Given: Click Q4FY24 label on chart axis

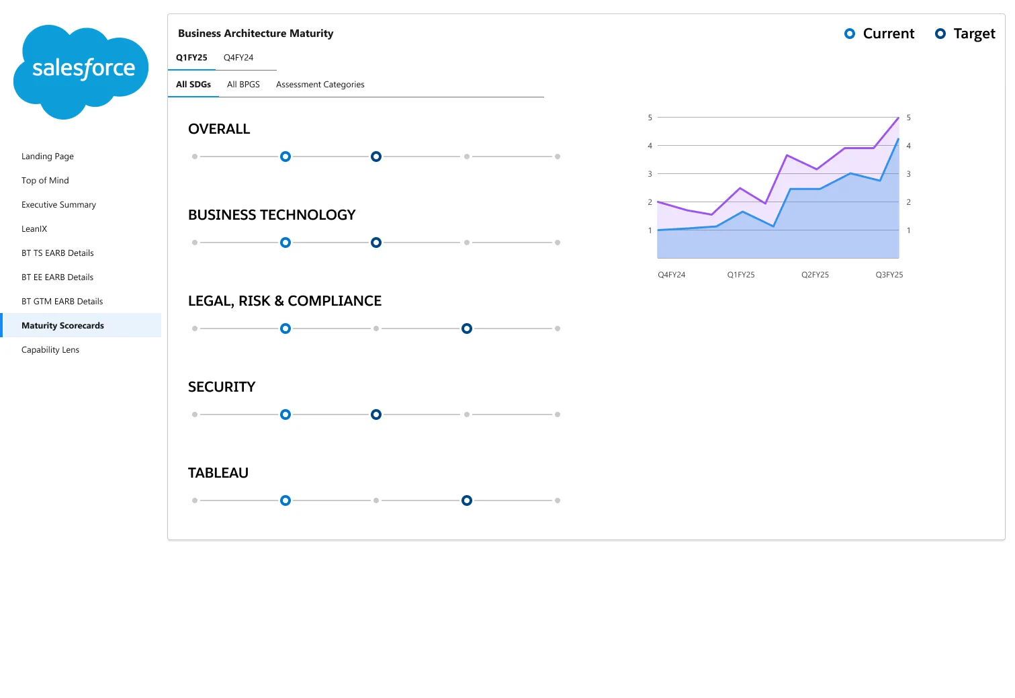Looking at the screenshot, I should 672,275.
